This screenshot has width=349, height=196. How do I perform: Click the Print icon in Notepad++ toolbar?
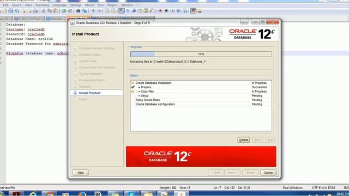pyautogui.click(x=35, y=11)
